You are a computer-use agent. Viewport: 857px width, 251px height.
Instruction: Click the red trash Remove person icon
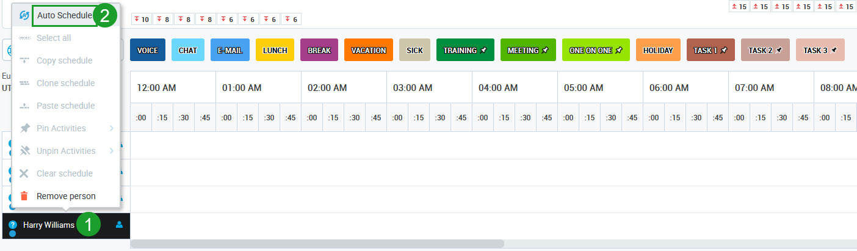tap(24, 196)
